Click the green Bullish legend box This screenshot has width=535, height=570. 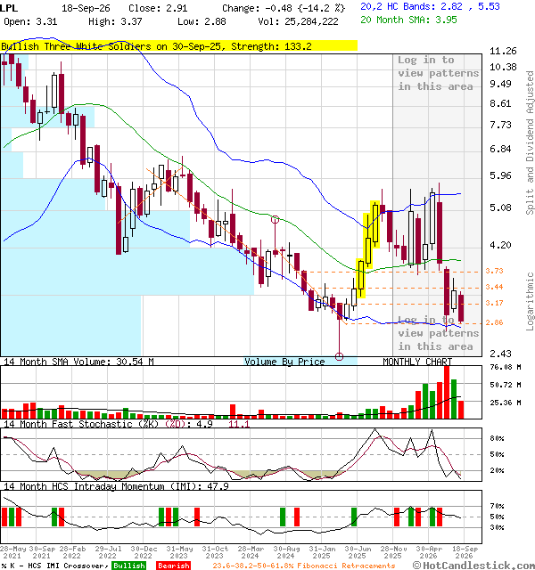(128, 566)
